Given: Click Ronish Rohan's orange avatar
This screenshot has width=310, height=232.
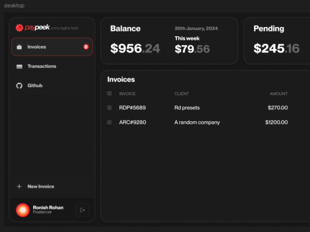Looking at the screenshot, I should coord(23,210).
